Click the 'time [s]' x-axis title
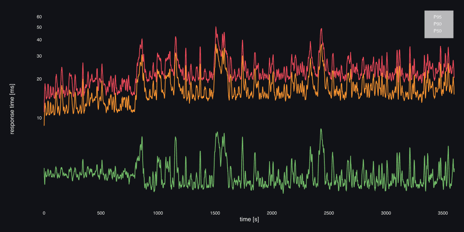Viewport: 464px width, 232px height. pos(249,220)
